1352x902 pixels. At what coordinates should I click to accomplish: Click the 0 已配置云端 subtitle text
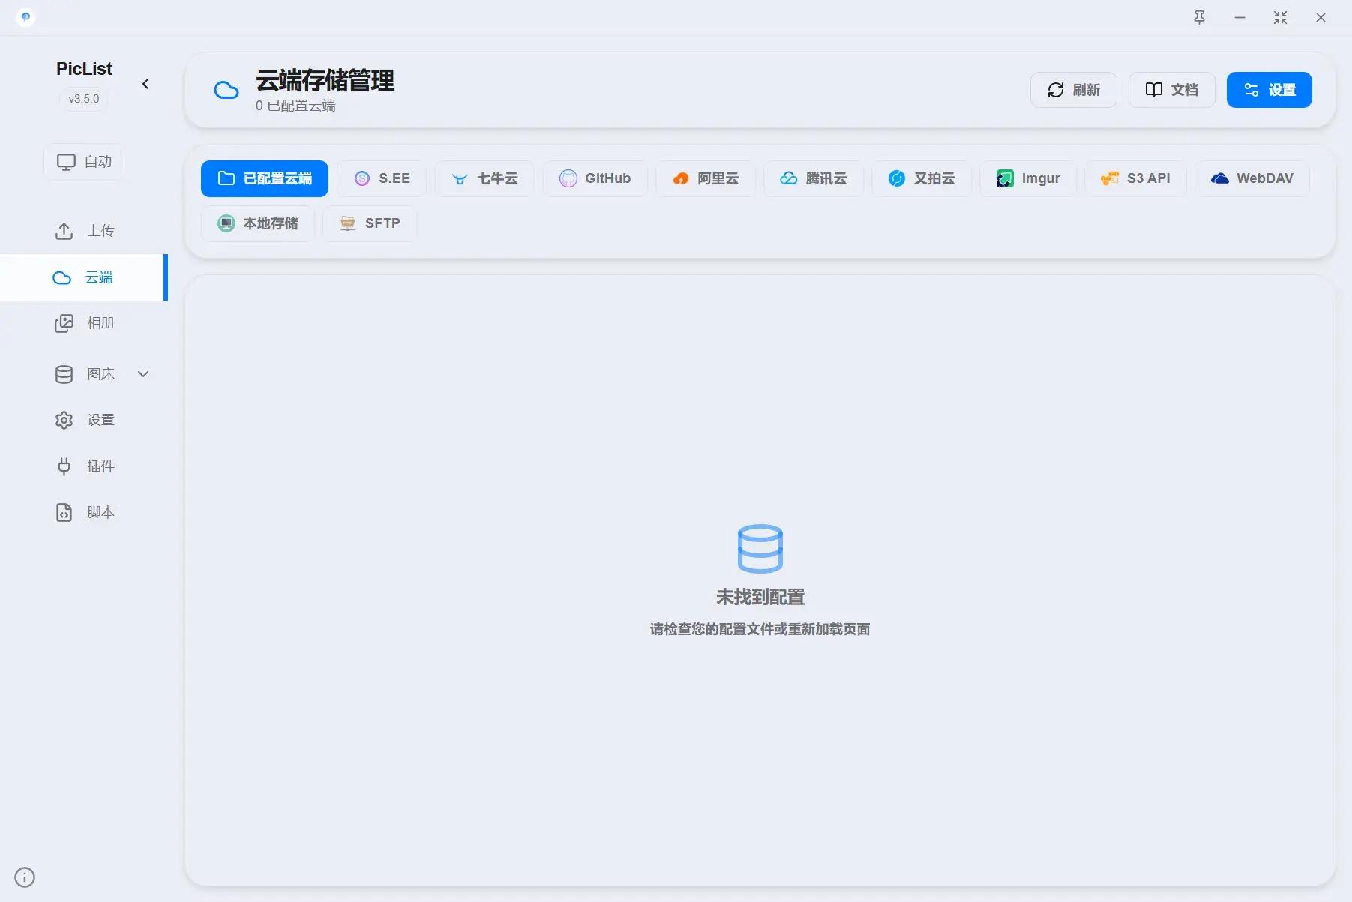tap(295, 106)
